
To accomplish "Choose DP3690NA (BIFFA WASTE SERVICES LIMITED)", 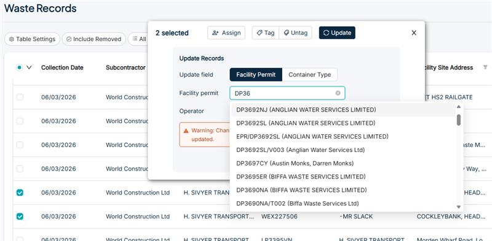I will [343, 190].
